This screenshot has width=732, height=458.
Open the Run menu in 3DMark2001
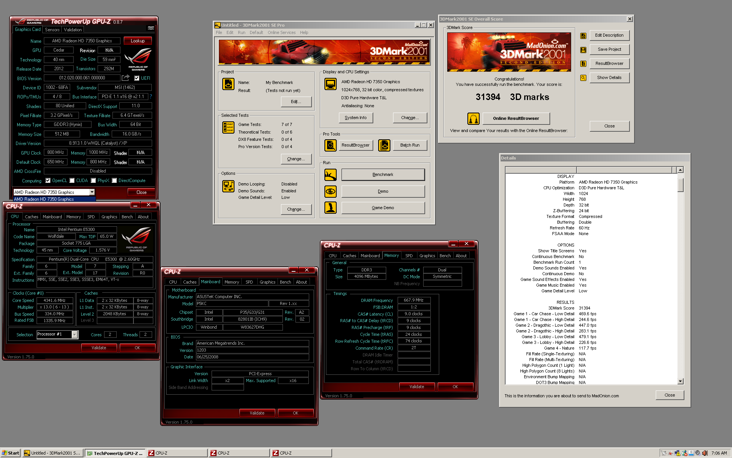point(241,32)
